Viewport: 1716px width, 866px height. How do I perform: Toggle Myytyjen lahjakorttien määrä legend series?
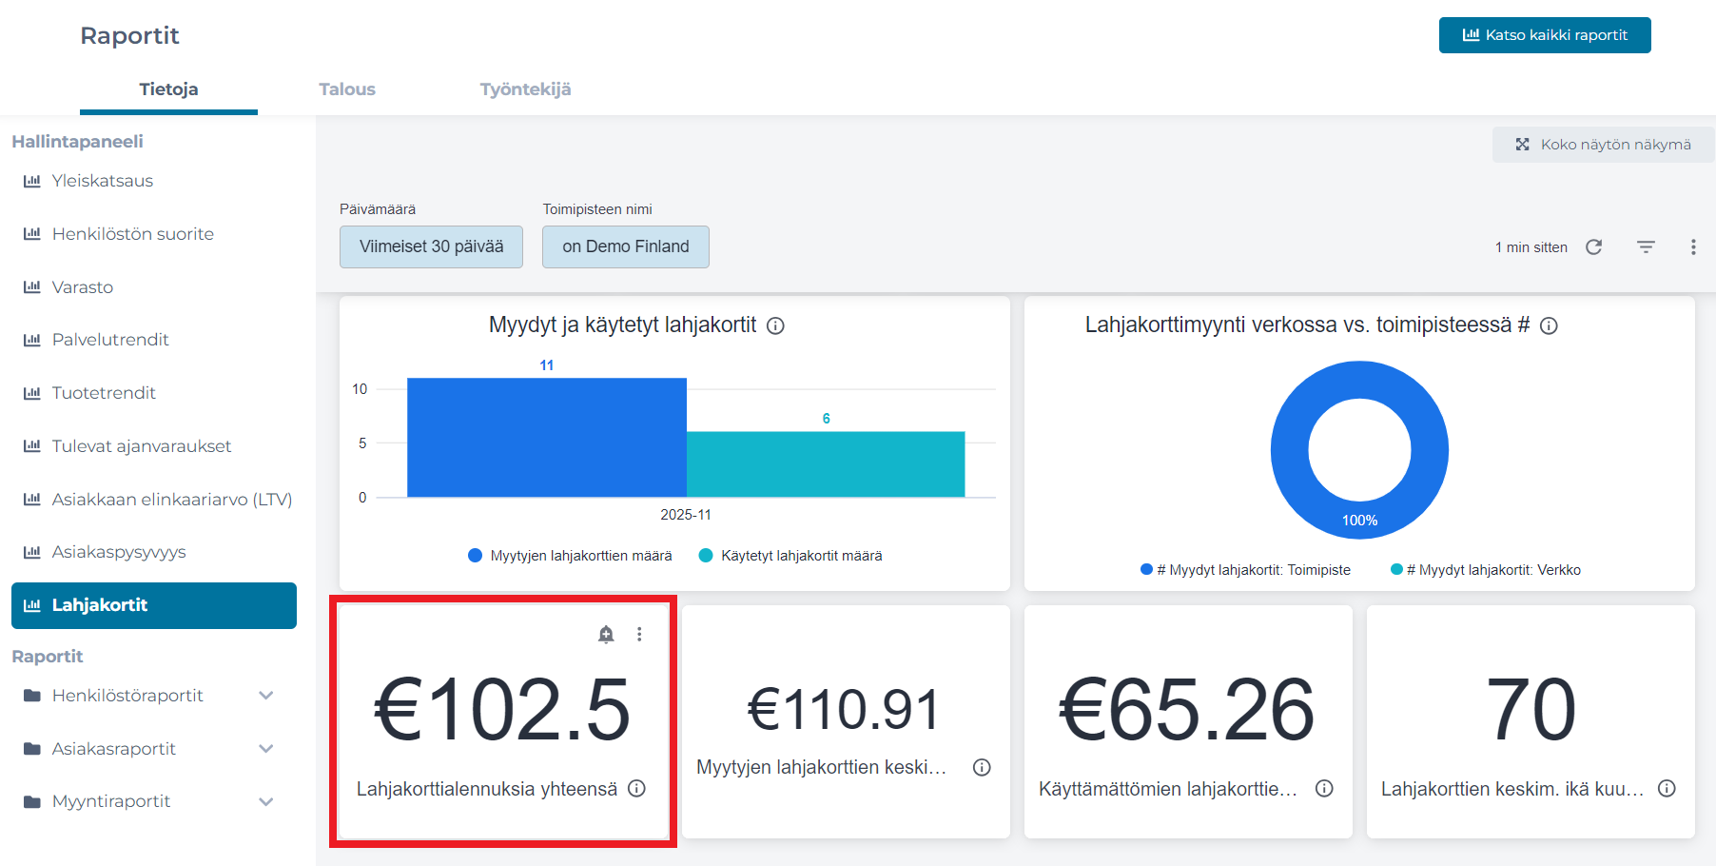point(571,556)
